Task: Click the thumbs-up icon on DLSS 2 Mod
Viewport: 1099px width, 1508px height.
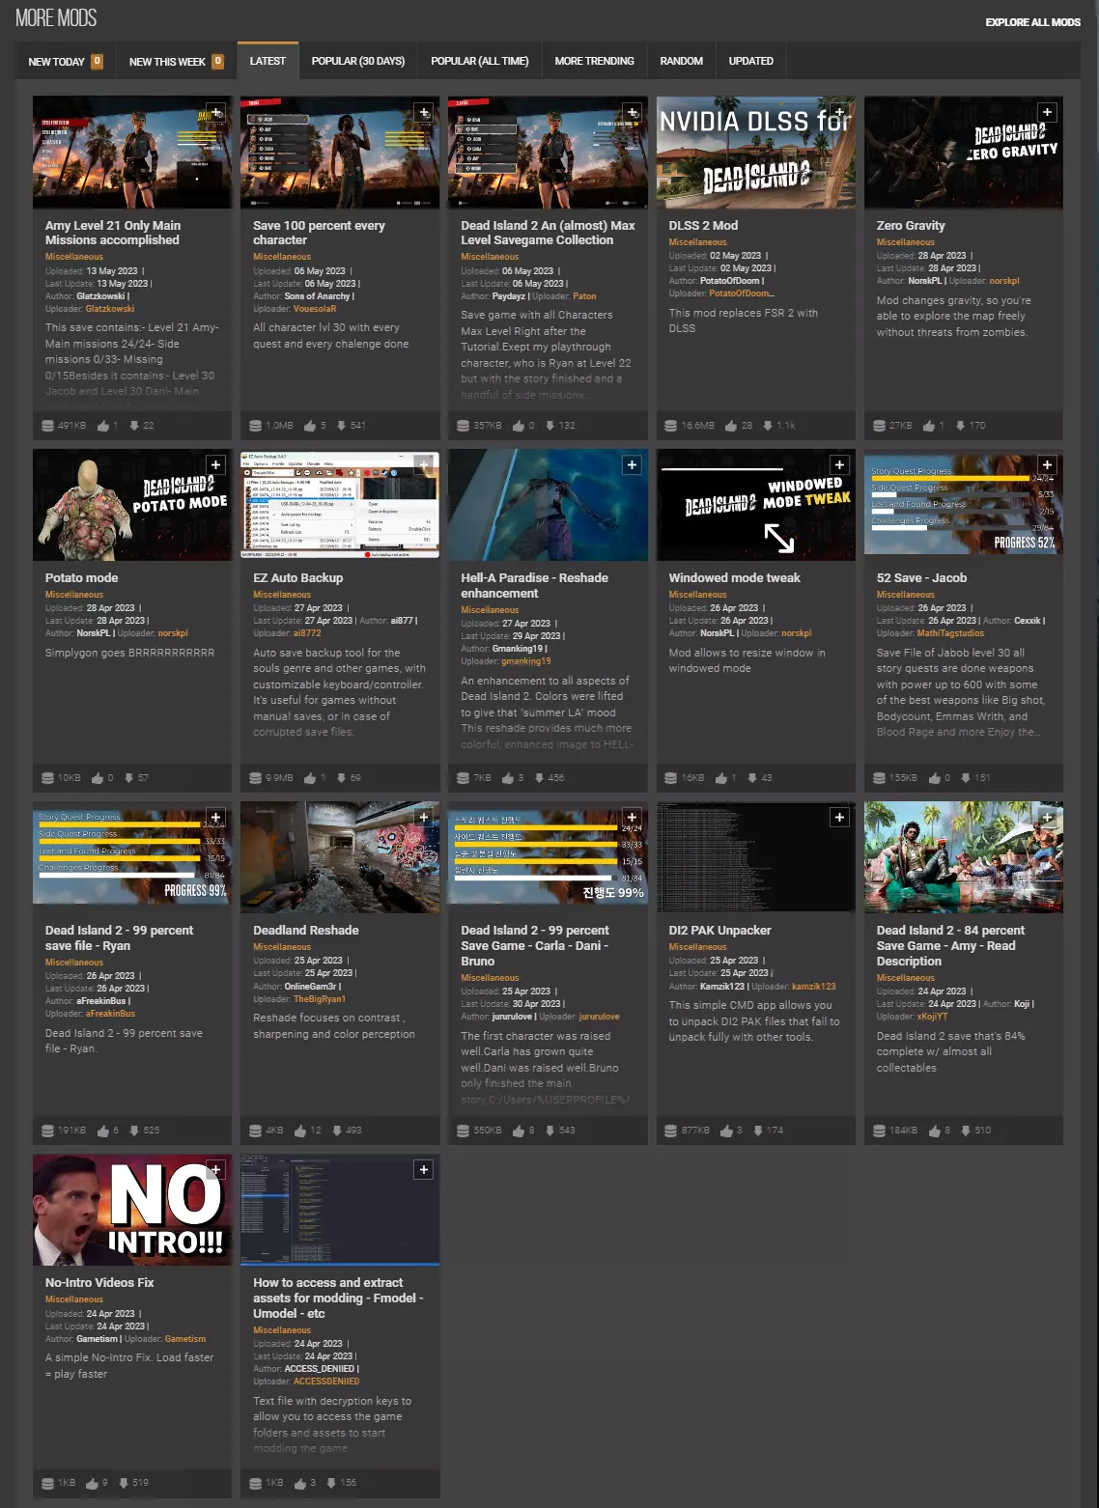Action: click(x=730, y=426)
